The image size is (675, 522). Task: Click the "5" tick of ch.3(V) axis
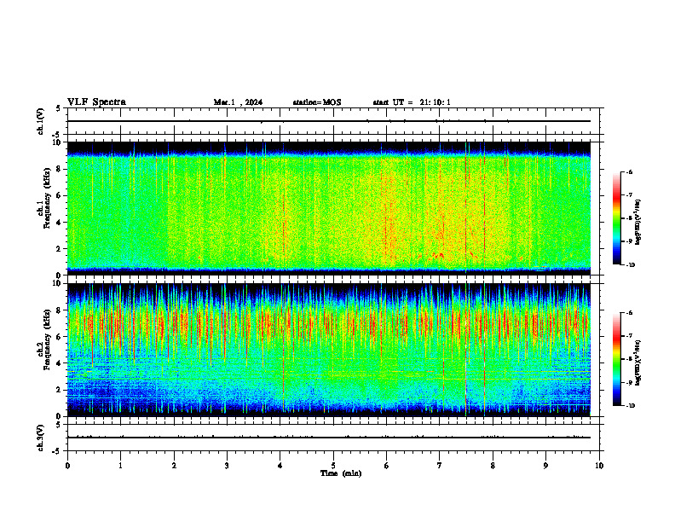tap(58, 425)
